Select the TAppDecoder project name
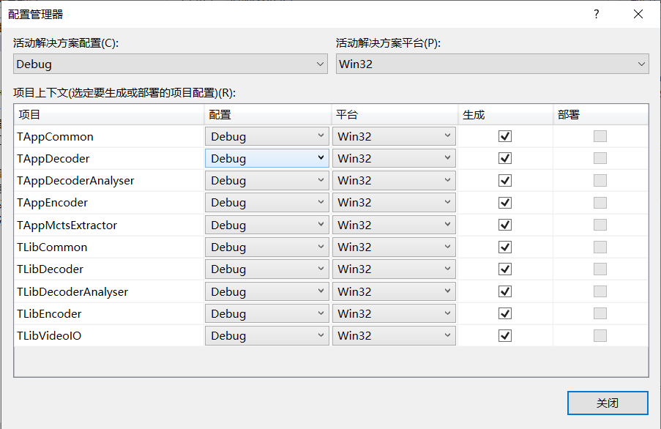Viewport: 661px width, 429px height. click(53, 158)
